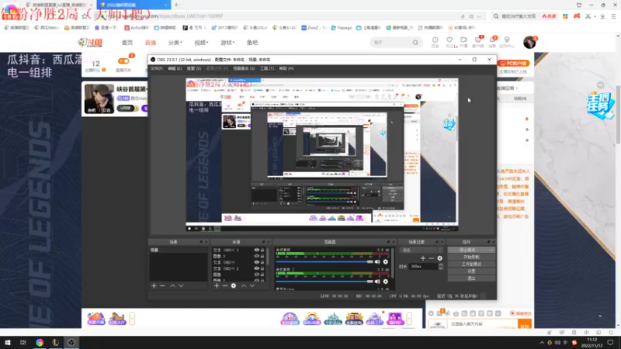Open OBS 帮助 menu
This screenshot has height=349, width=621.
click(x=286, y=68)
